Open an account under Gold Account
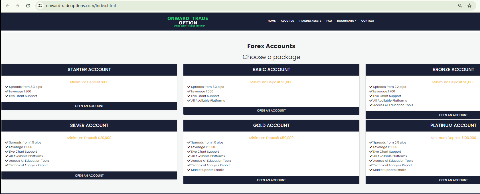Image resolution: width=480 pixels, height=194 pixels. 271,180
